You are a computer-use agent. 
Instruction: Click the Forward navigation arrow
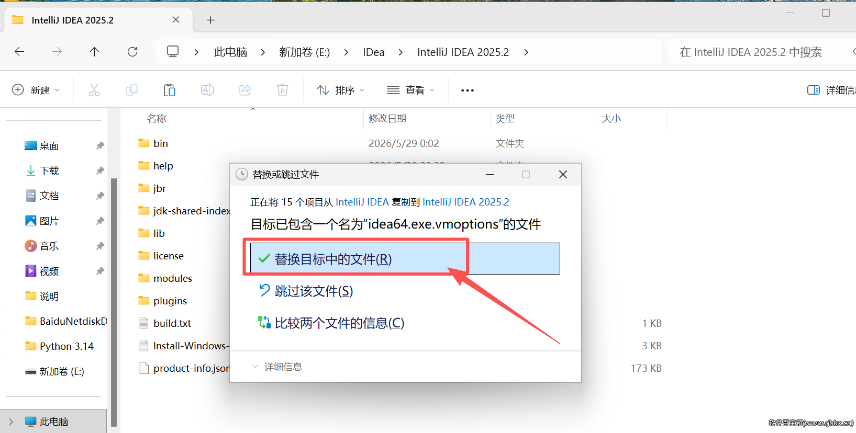click(x=57, y=51)
